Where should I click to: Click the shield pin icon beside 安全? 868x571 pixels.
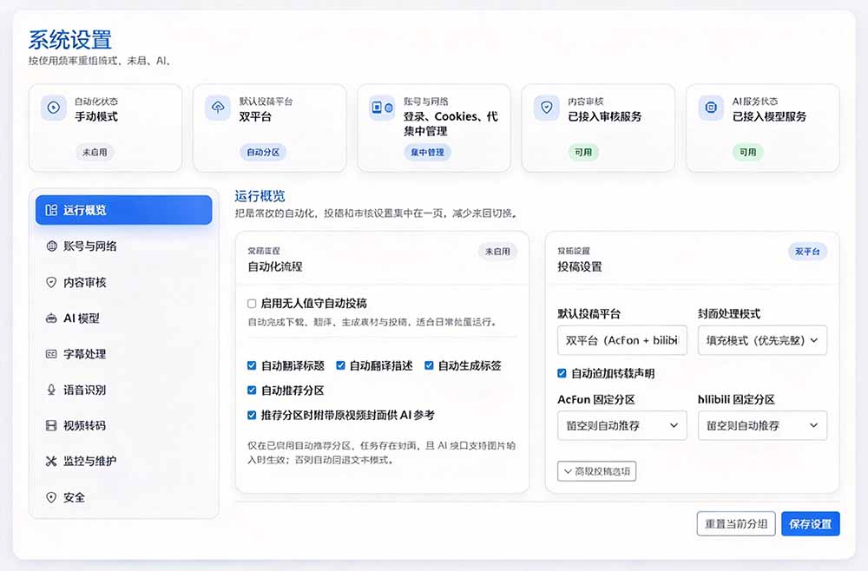(x=51, y=497)
